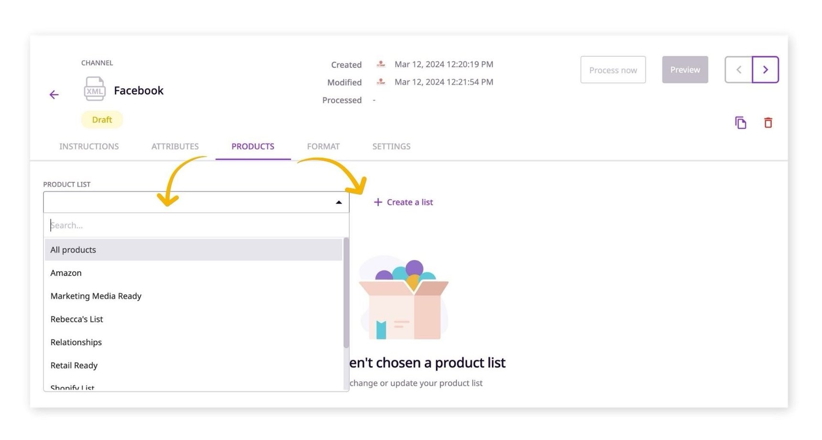Click the Preview button

coord(684,70)
